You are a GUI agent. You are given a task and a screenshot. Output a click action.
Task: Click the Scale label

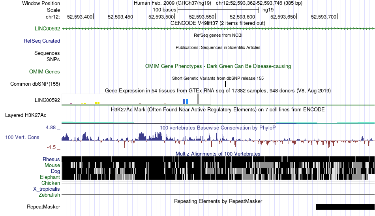coord(53,10)
